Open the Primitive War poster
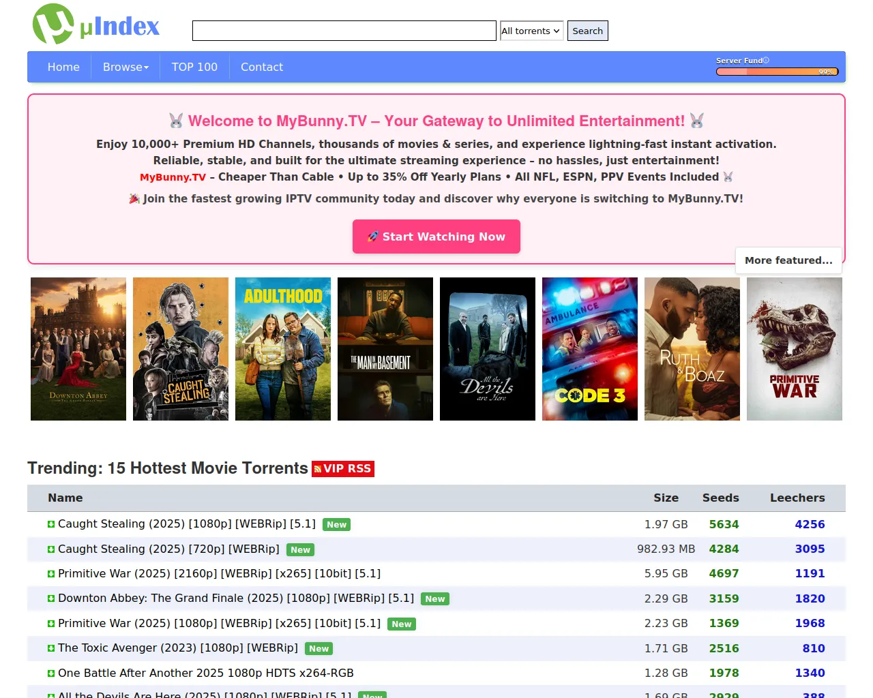The width and height of the screenshot is (873, 698). (x=795, y=349)
